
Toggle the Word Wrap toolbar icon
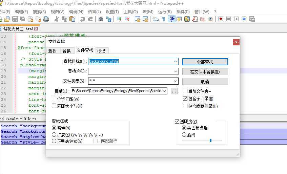[156, 19]
